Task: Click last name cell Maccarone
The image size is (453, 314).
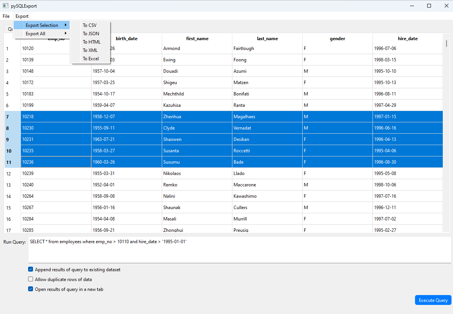Action: point(267,185)
